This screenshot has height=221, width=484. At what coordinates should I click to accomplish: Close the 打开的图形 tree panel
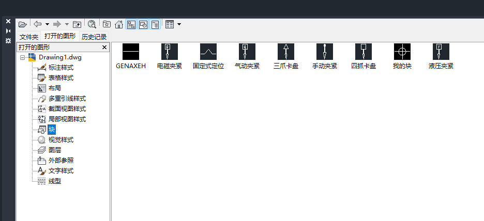coord(104,48)
